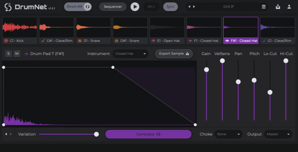This screenshot has width=298, height=152.
Task: Click the Gain slider handle
Action: pos(207,70)
